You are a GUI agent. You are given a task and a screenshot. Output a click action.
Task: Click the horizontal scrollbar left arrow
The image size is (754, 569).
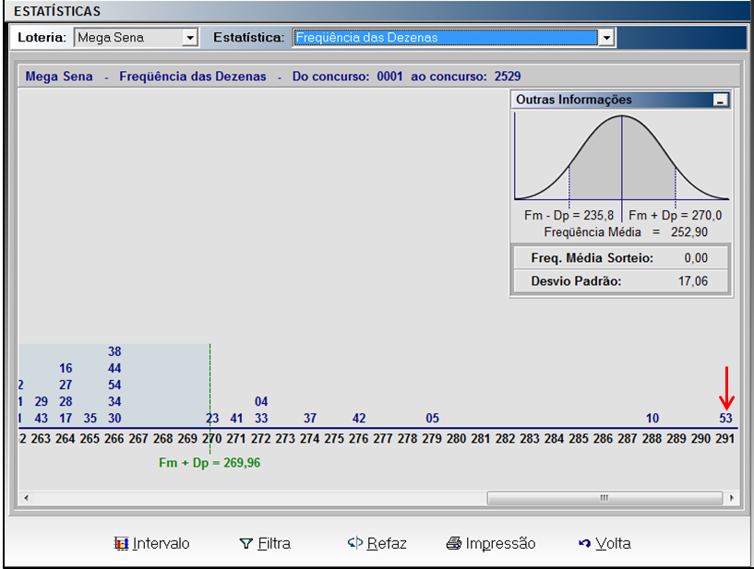[x=26, y=498]
